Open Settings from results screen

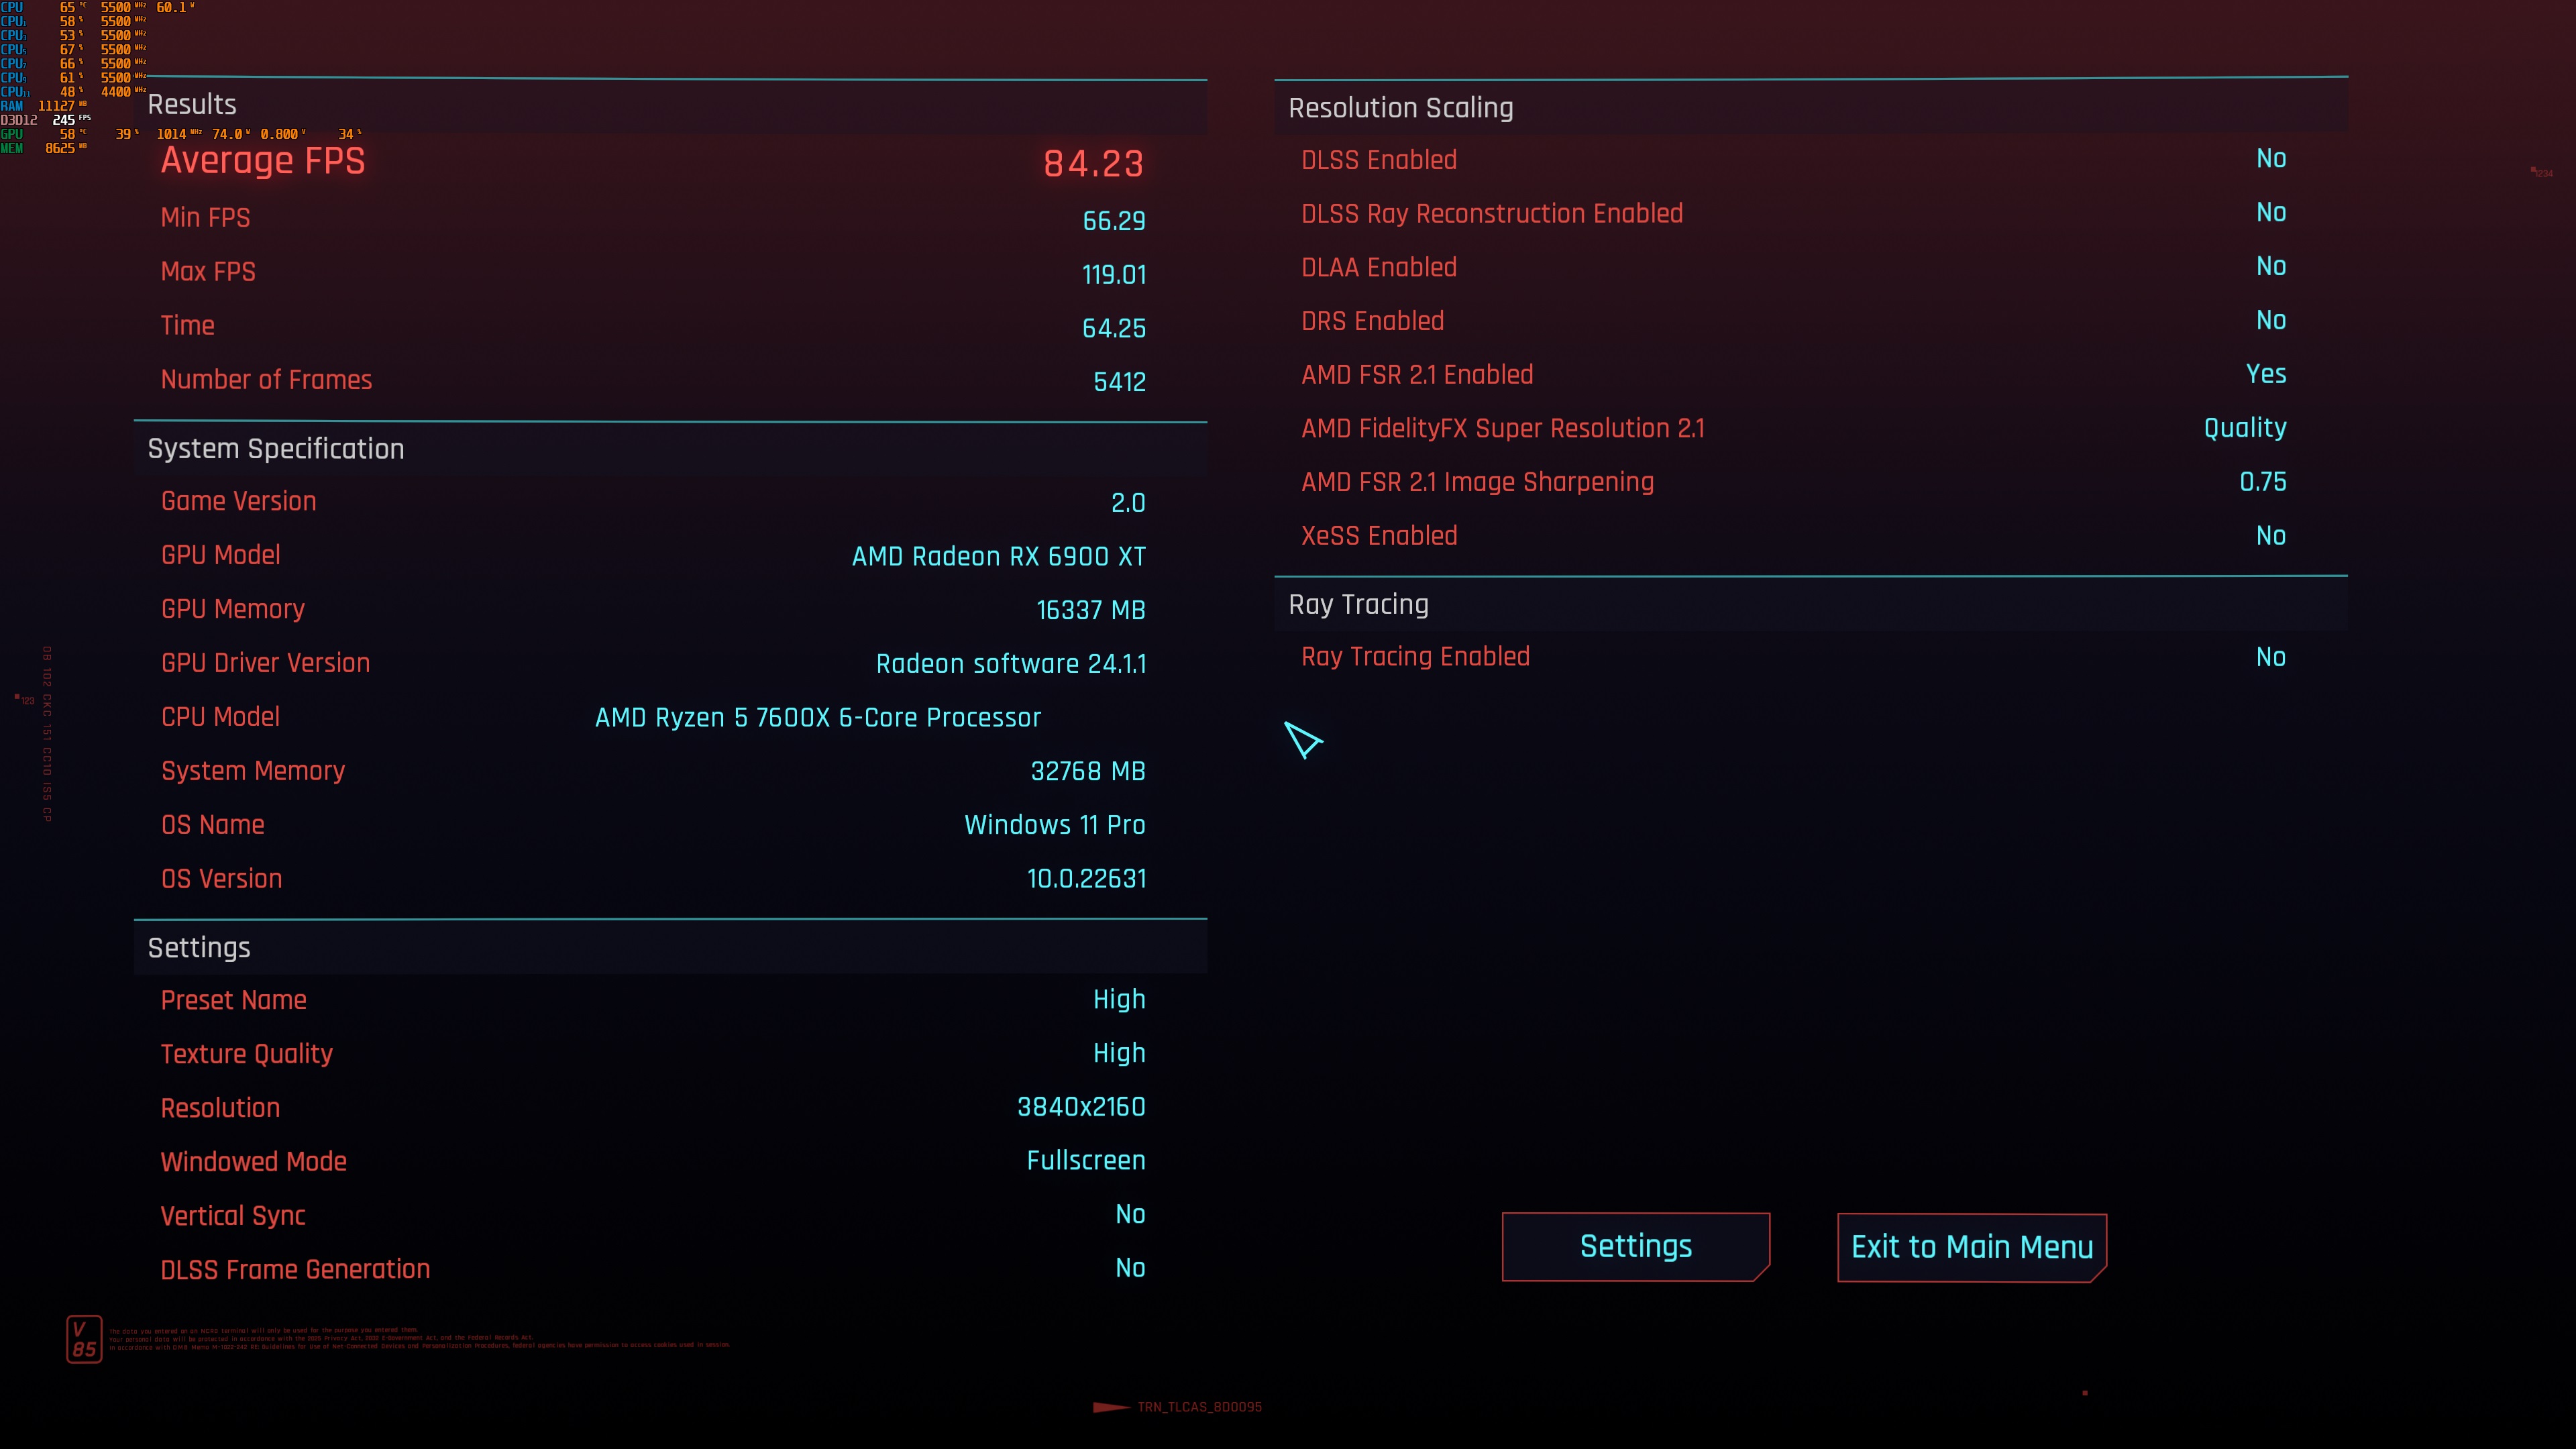(x=1635, y=1247)
